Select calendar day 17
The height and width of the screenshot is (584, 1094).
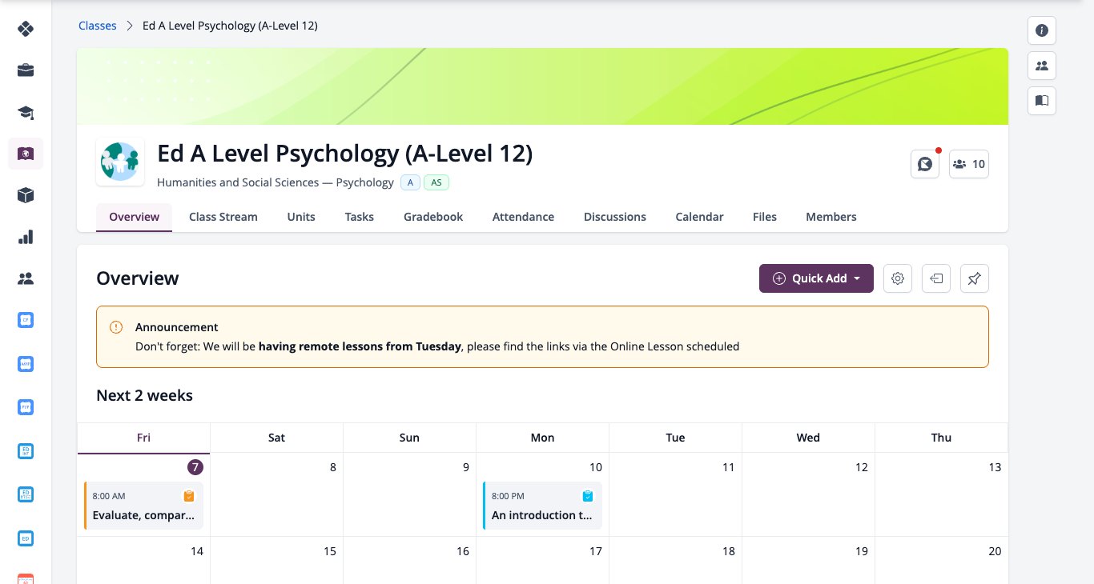(595, 551)
